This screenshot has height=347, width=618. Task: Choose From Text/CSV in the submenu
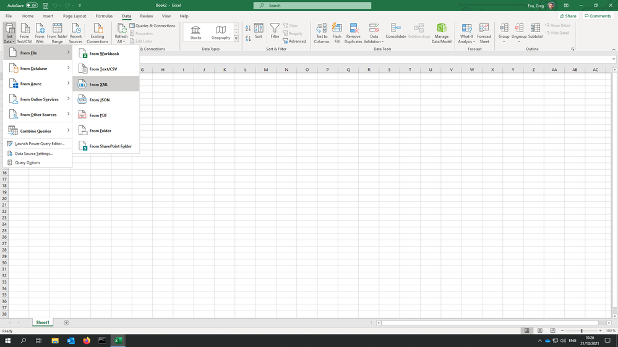[106, 69]
